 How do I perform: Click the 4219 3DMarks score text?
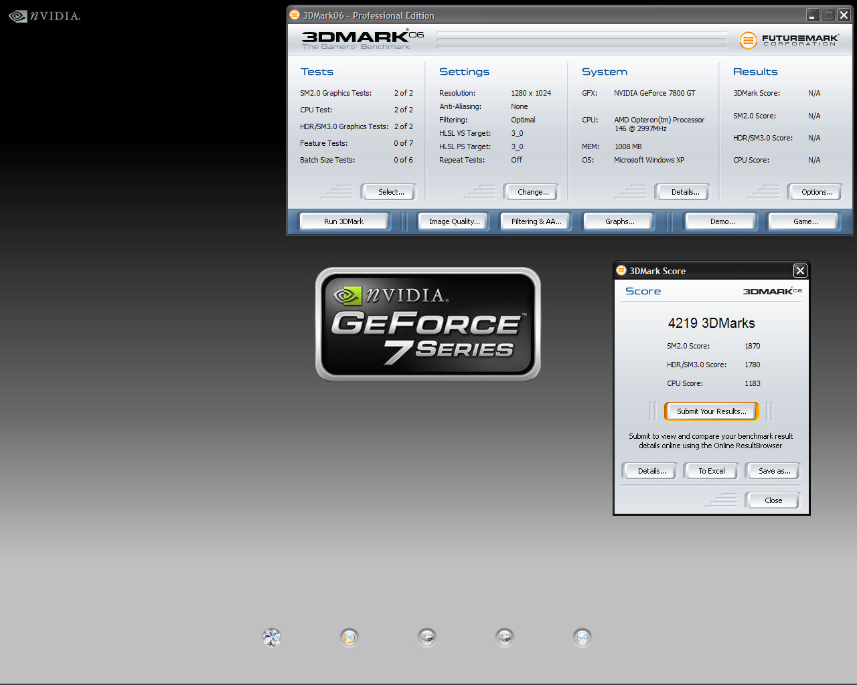(711, 323)
